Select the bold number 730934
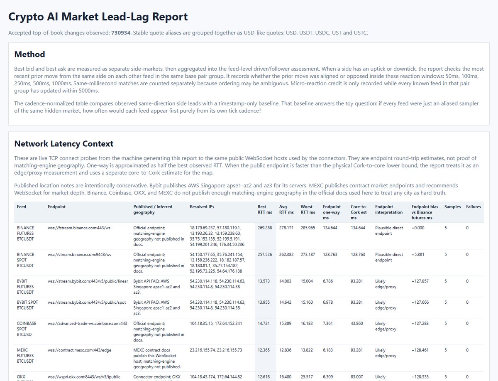498x381 pixels. pyautogui.click(x=121, y=32)
